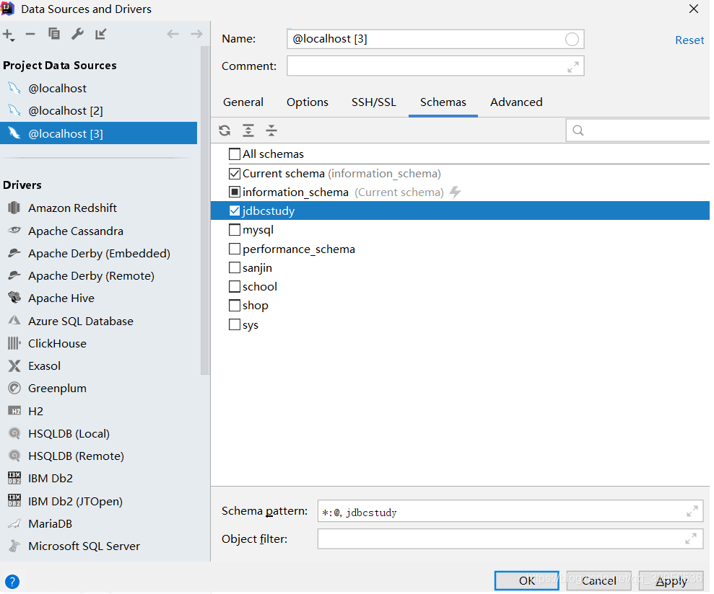Collapse all schemas icon
Viewport: 714px width, 594px height.
[271, 130]
